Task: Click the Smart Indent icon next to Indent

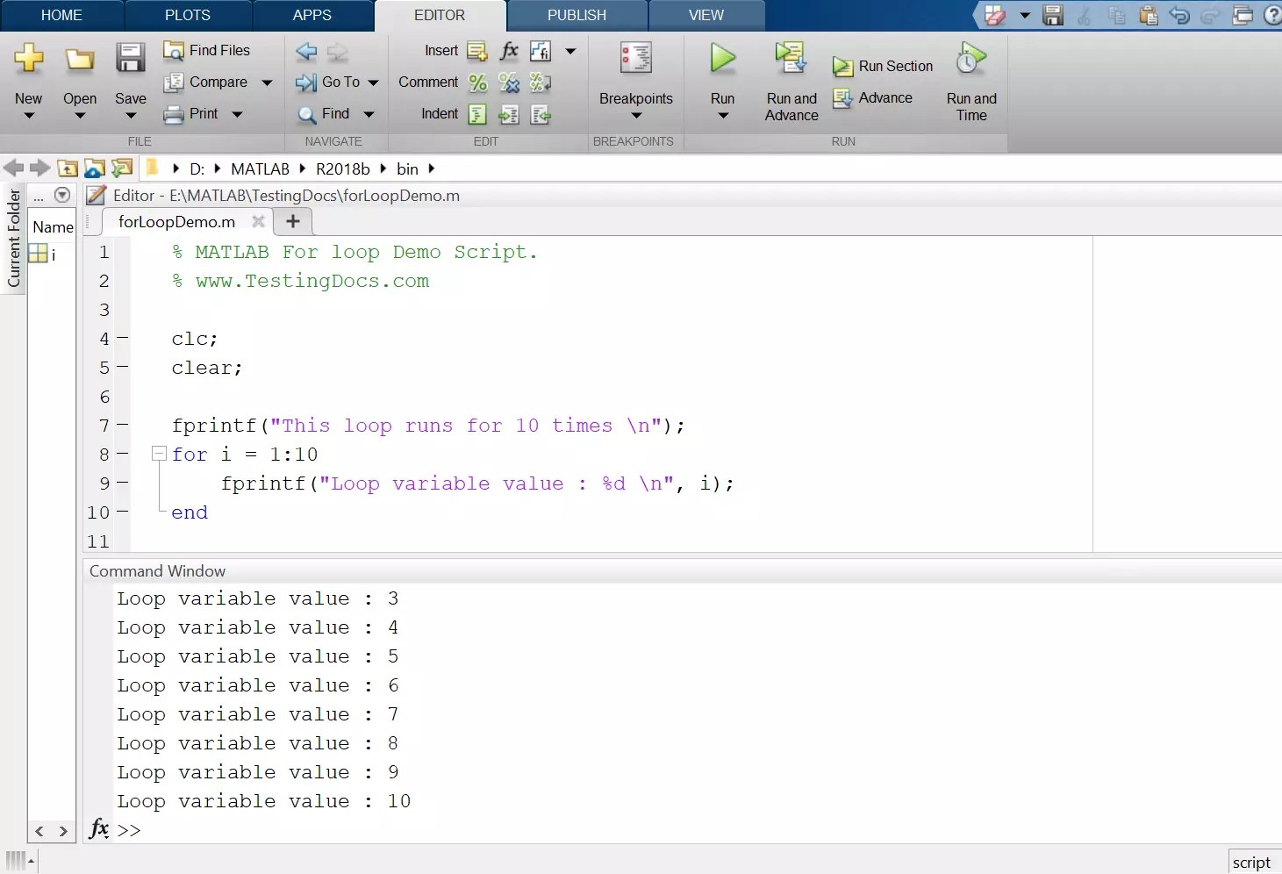Action: (x=477, y=114)
